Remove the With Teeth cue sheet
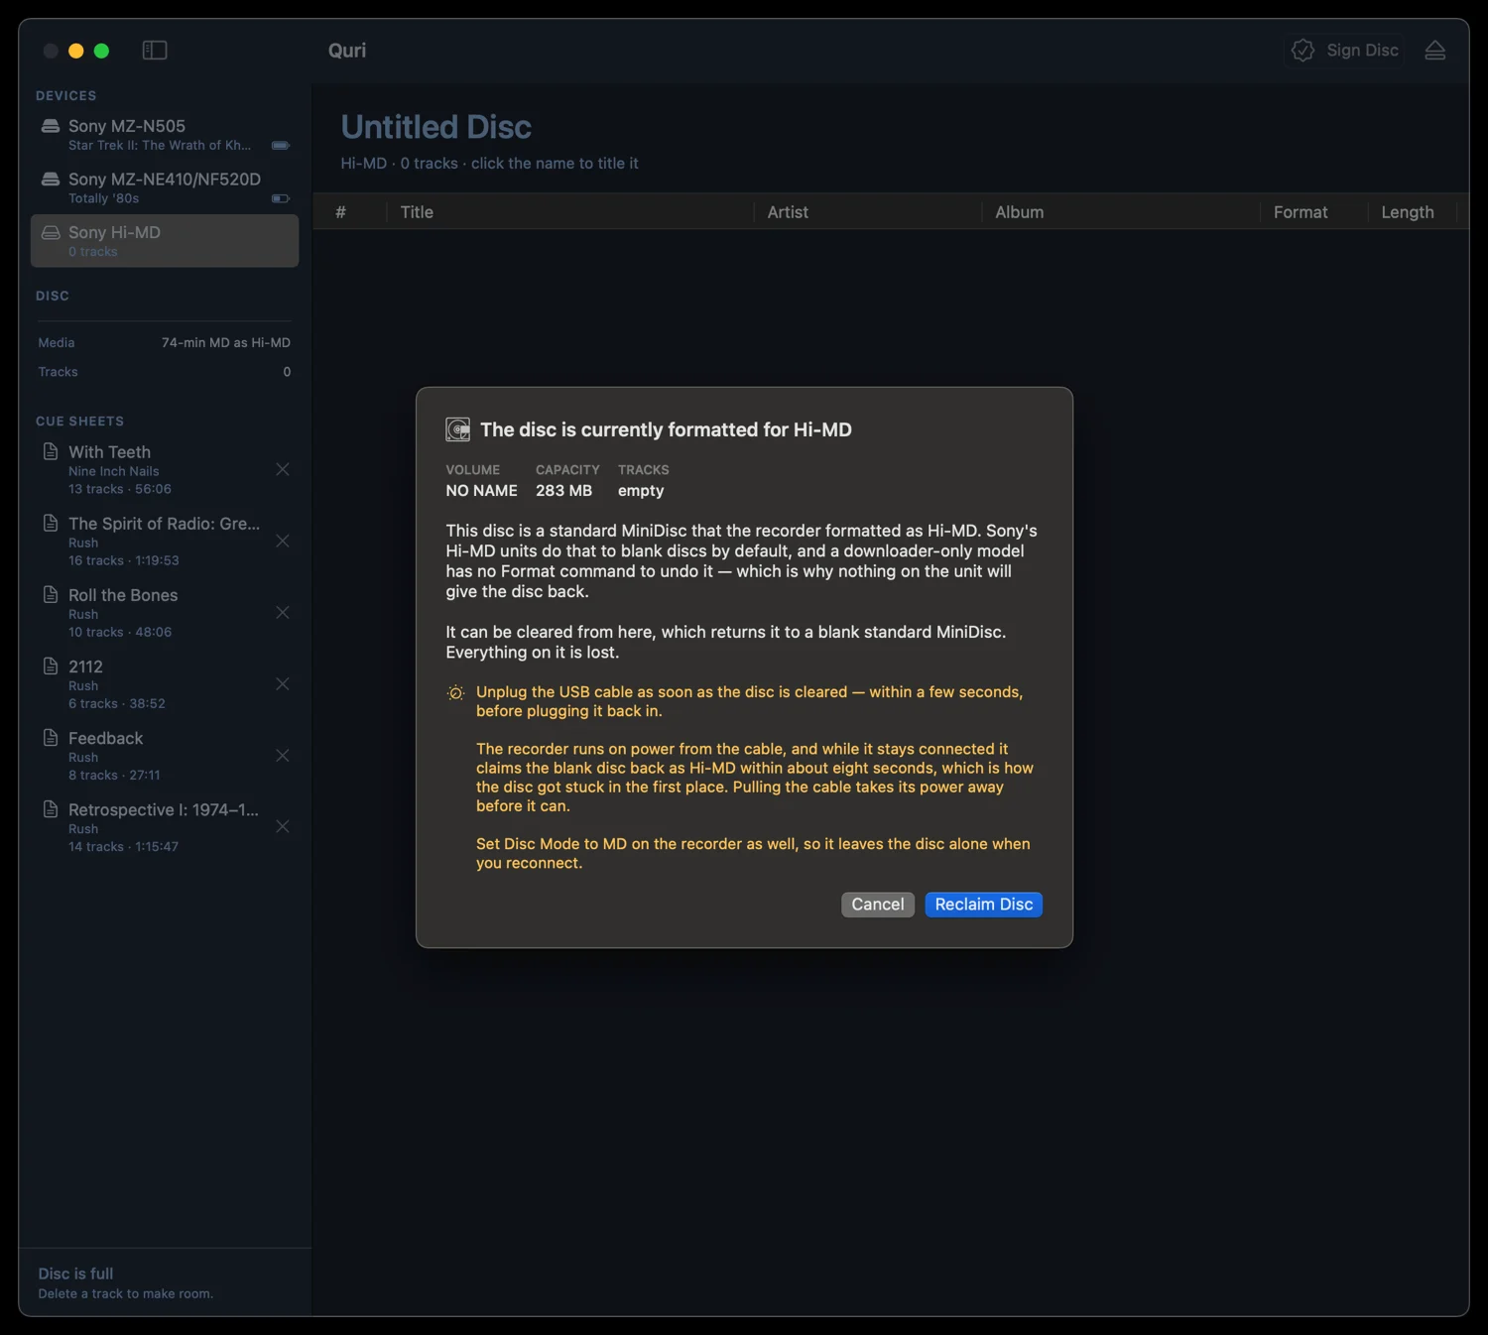Image resolution: width=1488 pixels, height=1335 pixels. click(283, 469)
